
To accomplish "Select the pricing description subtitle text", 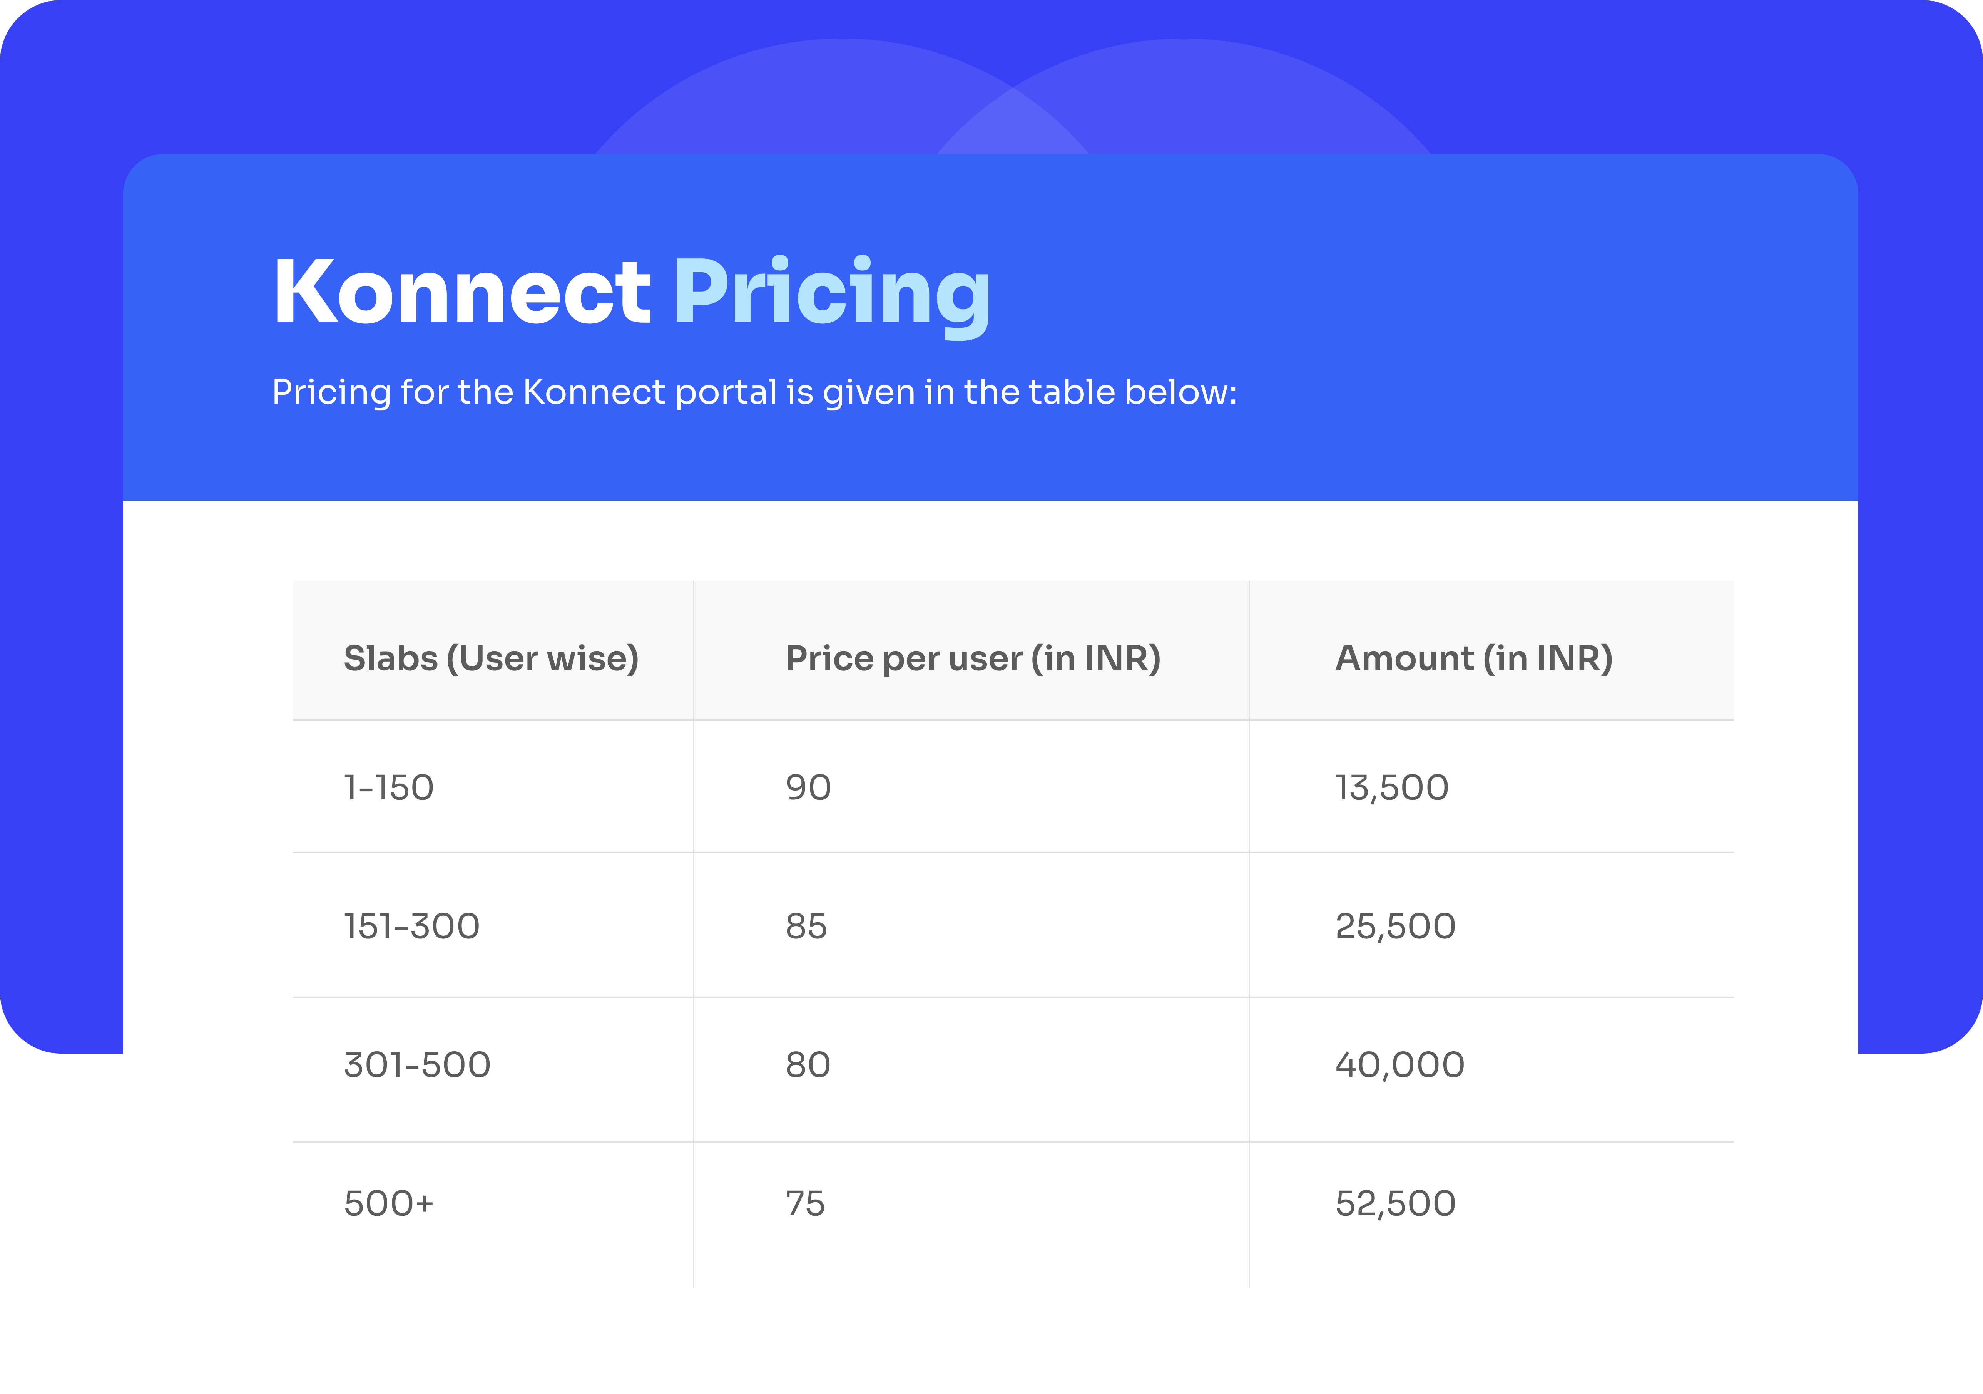I will tap(755, 392).
